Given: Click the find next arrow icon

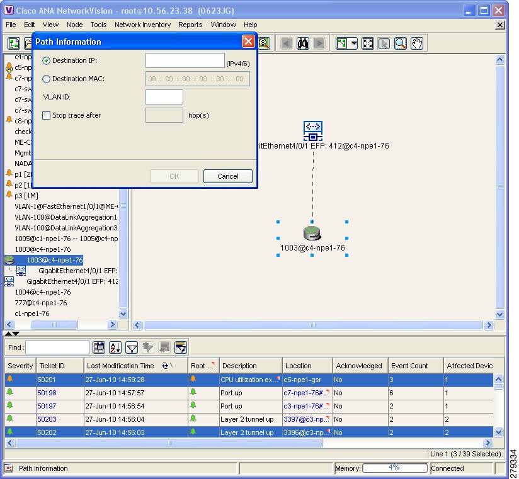Looking at the screenshot, I should tap(319, 43).
